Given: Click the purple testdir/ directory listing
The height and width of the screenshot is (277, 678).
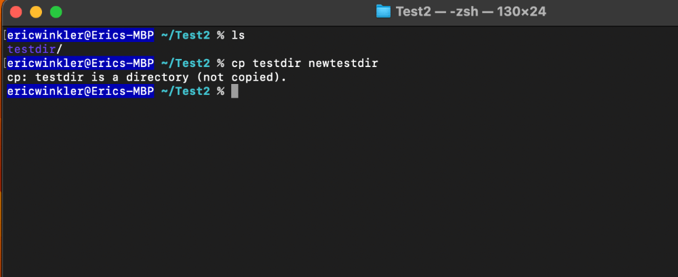Looking at the screenshot, I should coord(35,49).
